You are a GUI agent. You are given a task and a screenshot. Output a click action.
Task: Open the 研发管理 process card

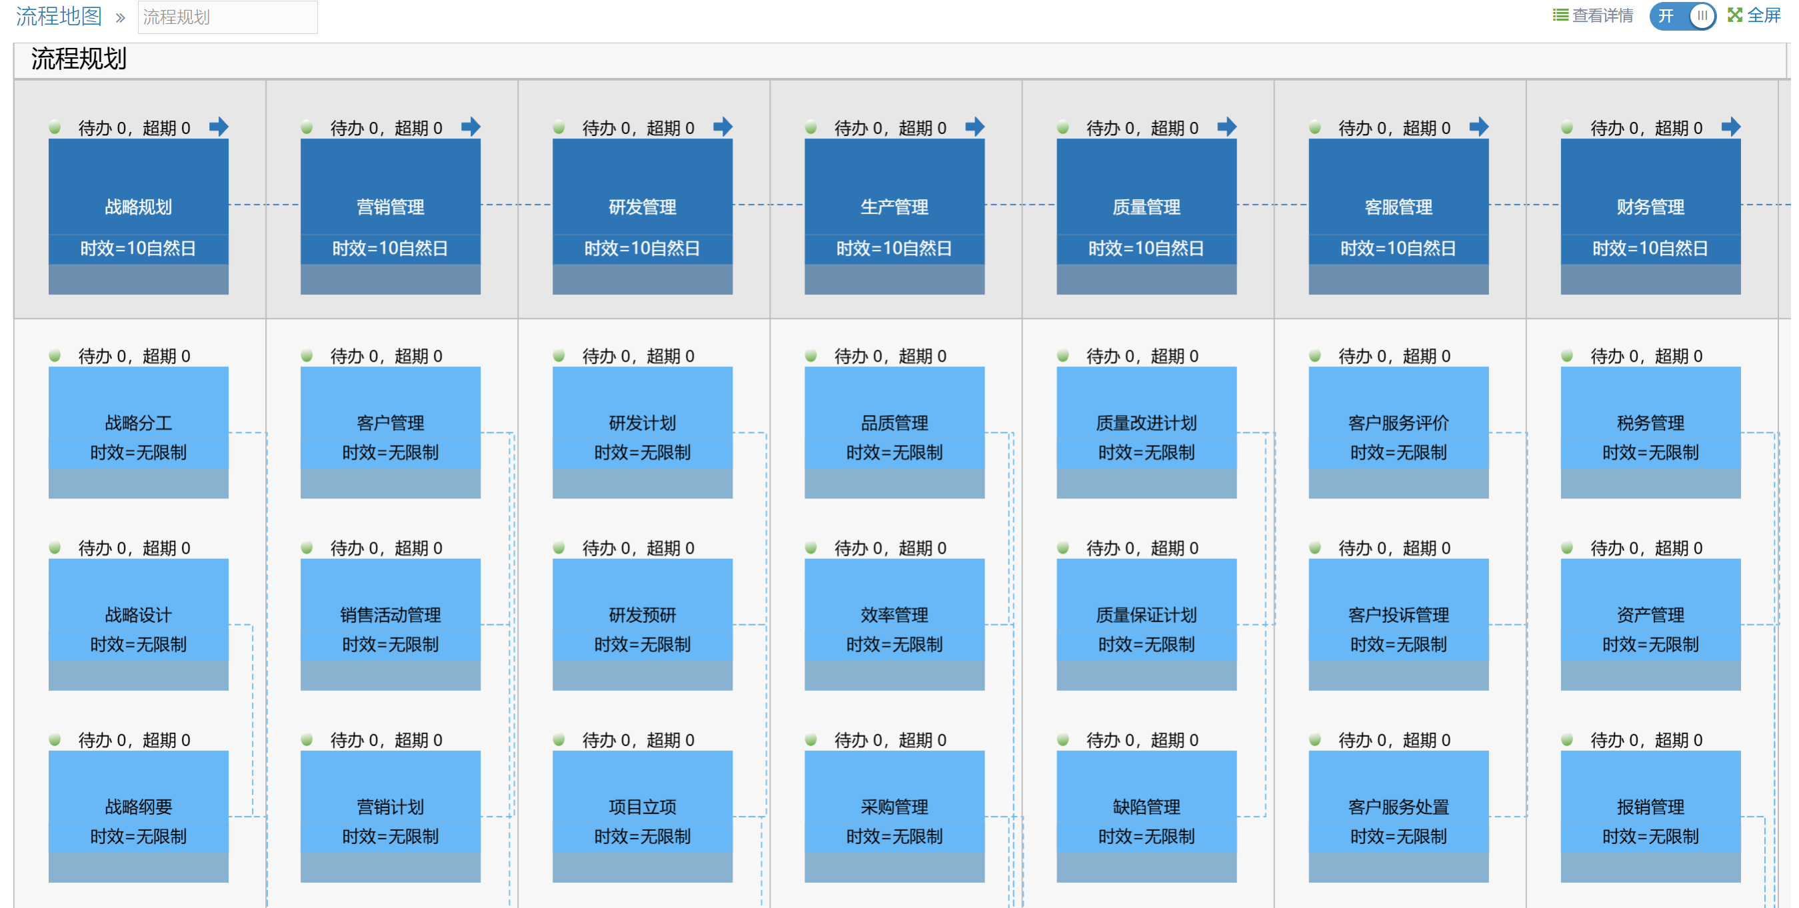coord(643,217)
